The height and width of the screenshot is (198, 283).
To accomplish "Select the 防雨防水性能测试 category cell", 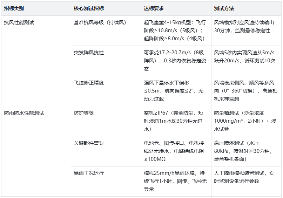I will [24, 113].
